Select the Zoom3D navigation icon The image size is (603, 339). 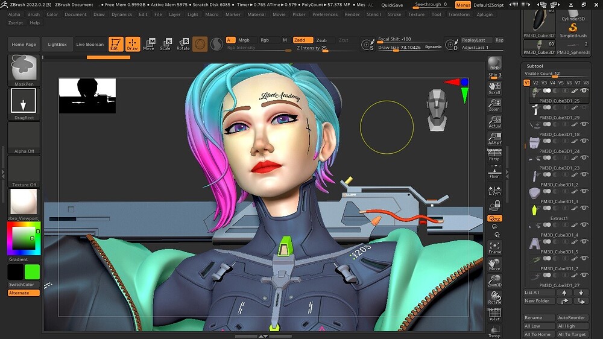[x=494, y=281]
